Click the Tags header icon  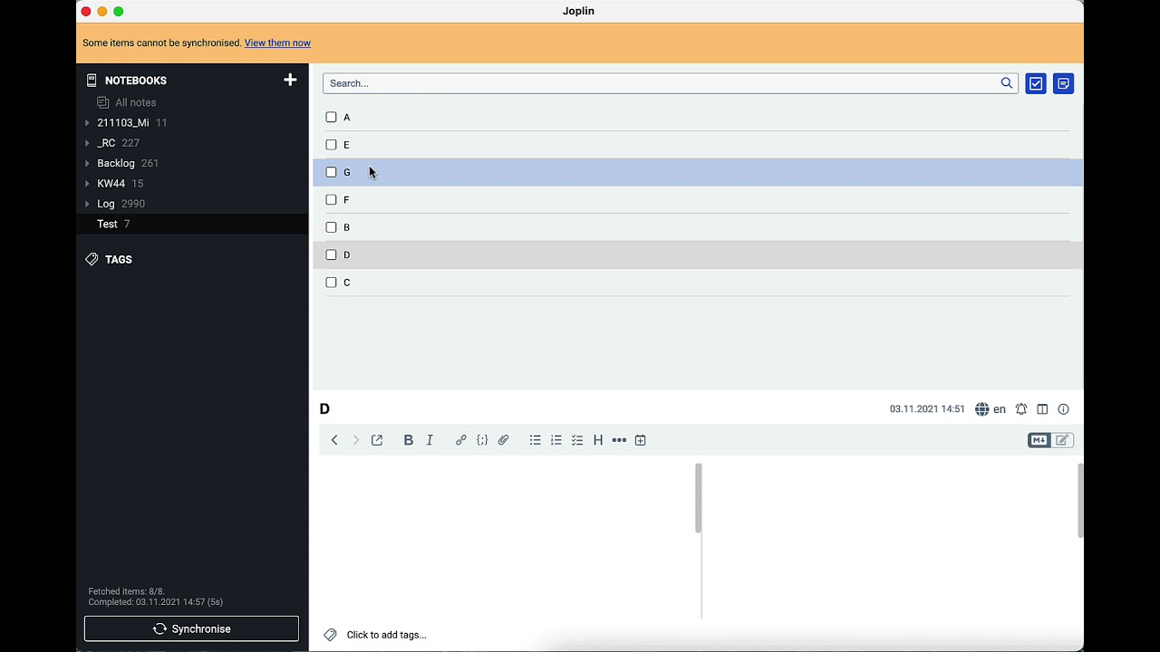(x=92, y=259)
